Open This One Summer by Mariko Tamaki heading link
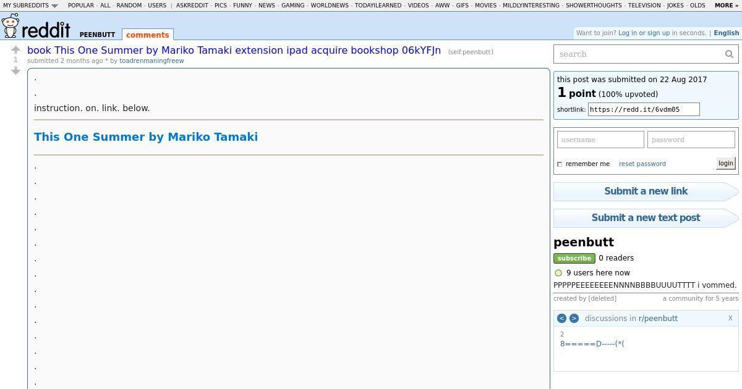Screen dimensions: 742x389 [x=146, y=137]
